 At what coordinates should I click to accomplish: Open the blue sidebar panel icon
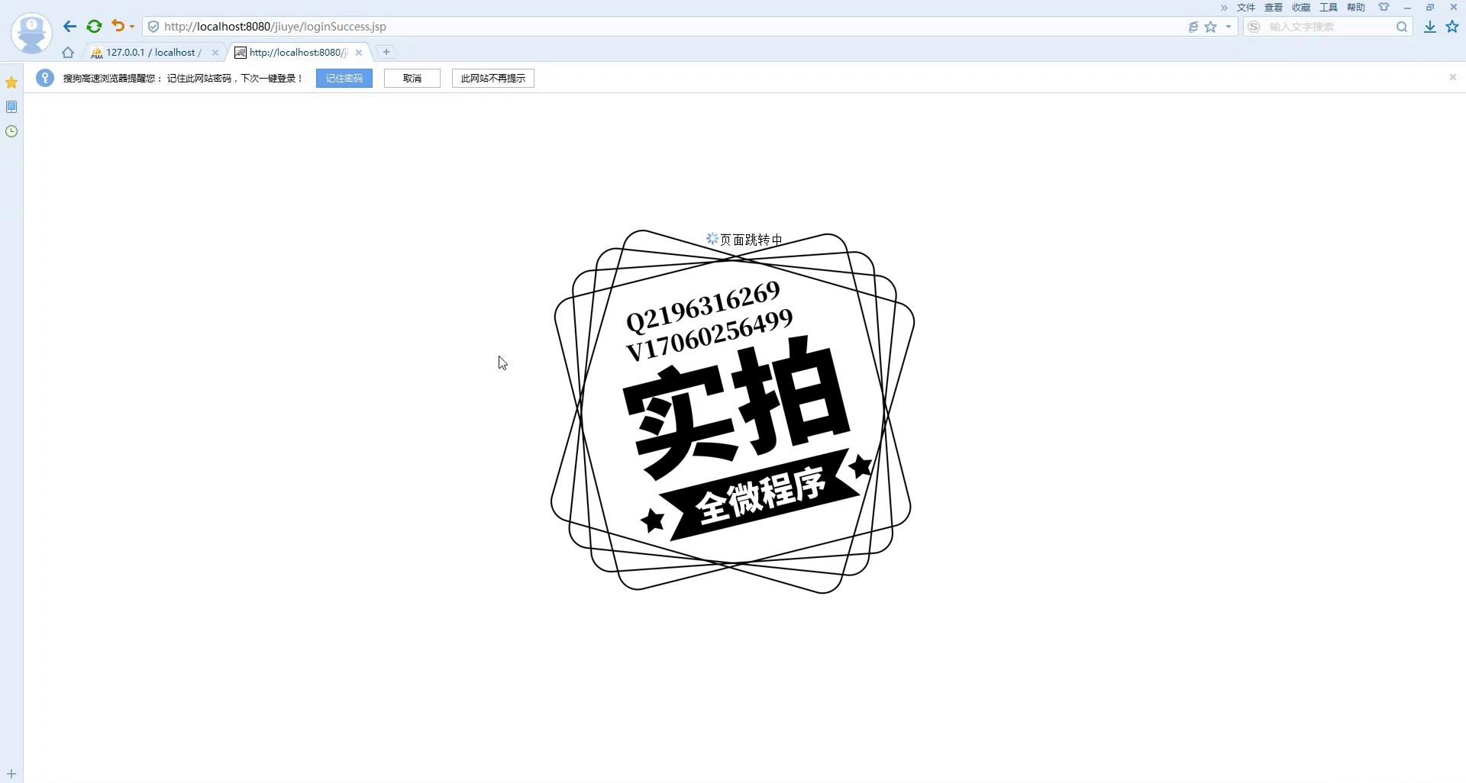coord(11,107)
